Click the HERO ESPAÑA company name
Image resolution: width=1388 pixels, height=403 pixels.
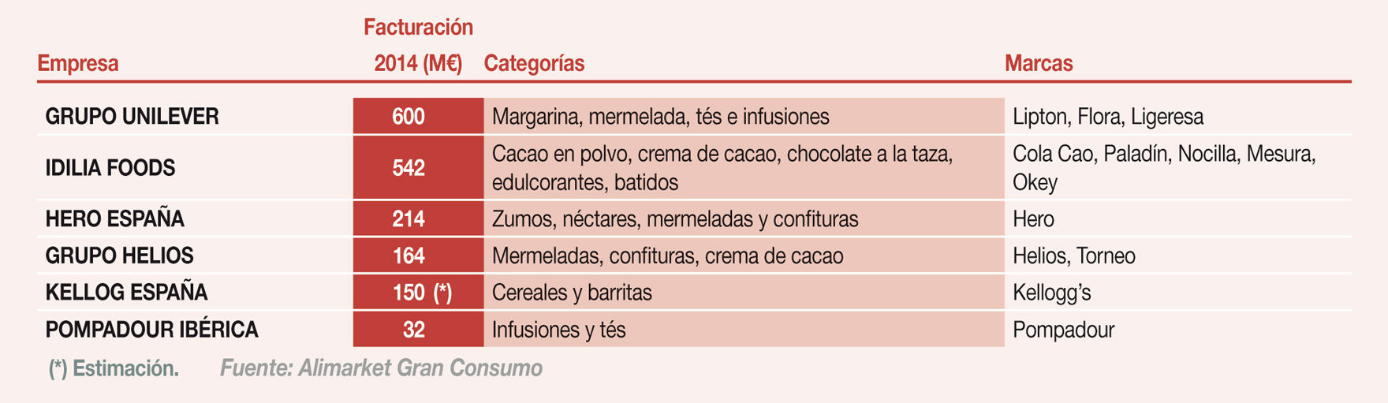(x=114, y=219)
